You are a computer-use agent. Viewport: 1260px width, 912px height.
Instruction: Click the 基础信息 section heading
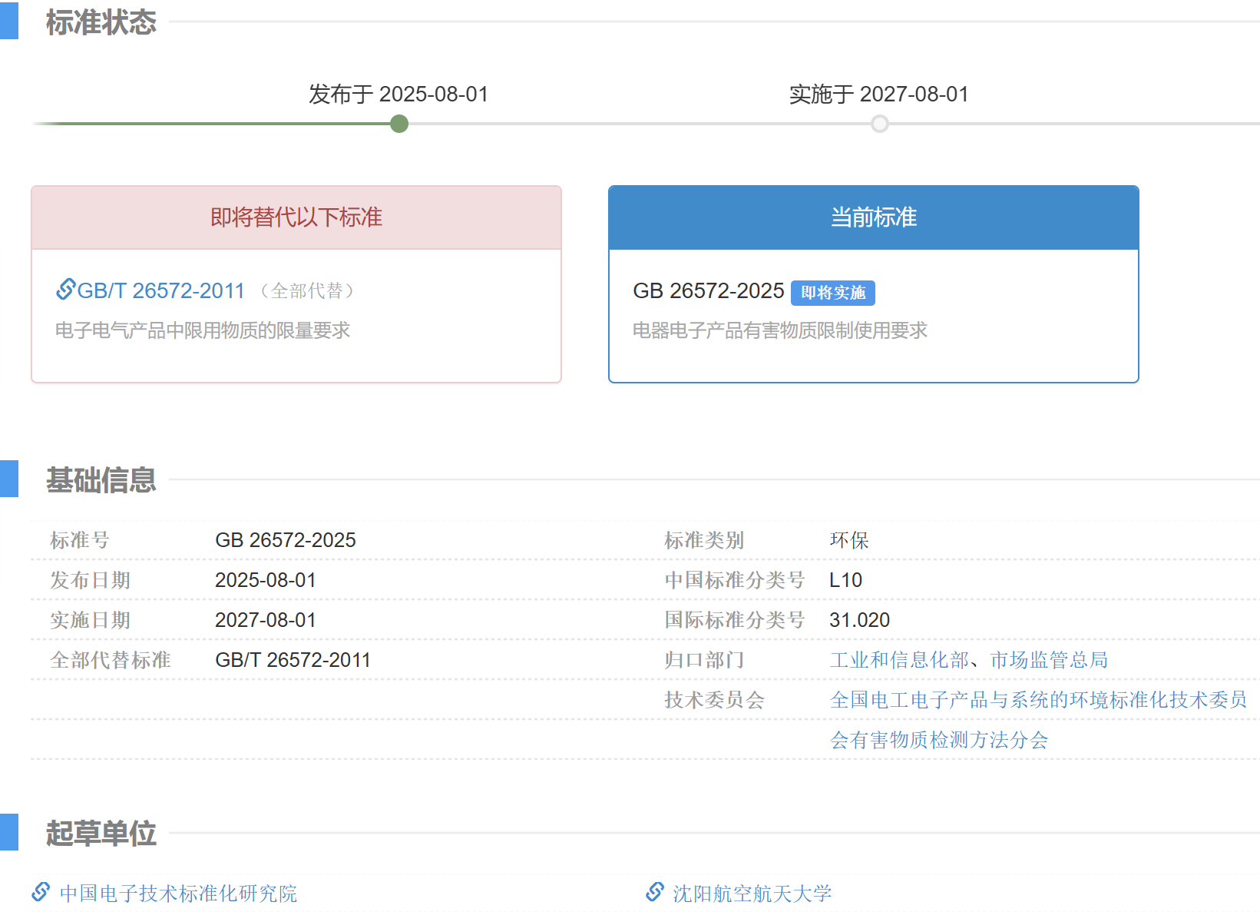coord(101,480)
